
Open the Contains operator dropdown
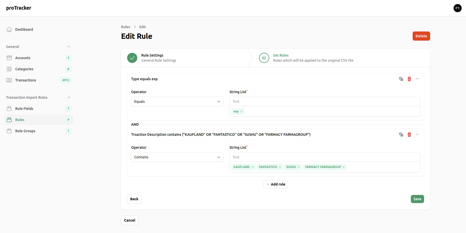177,157
